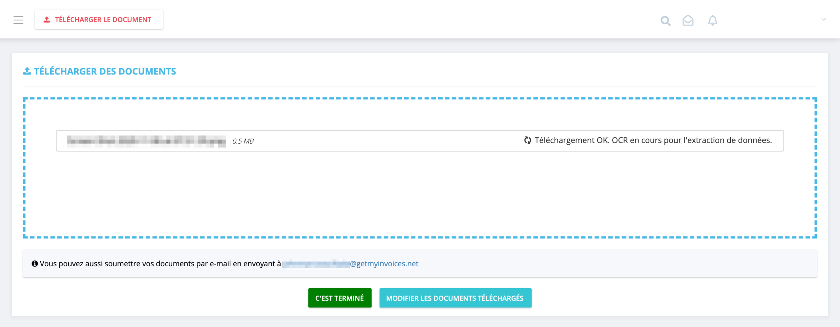The height and width of the screenshot is (327, 840).
Task: Click the upload icon beside Télécharger des documents
Action: point(27,71)
